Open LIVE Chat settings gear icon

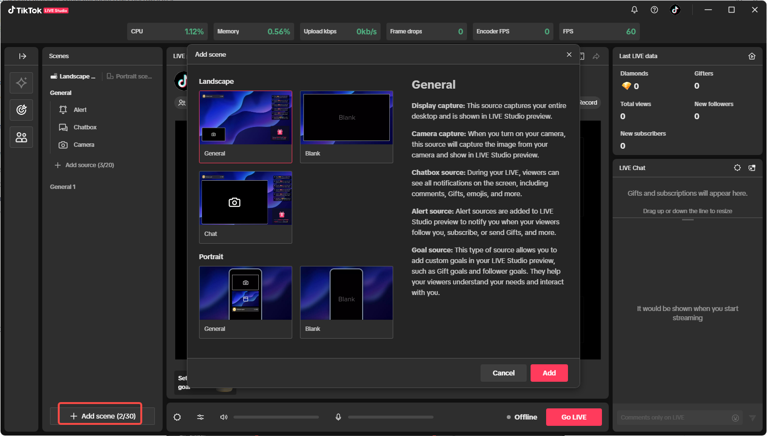(x=737, y=168)
